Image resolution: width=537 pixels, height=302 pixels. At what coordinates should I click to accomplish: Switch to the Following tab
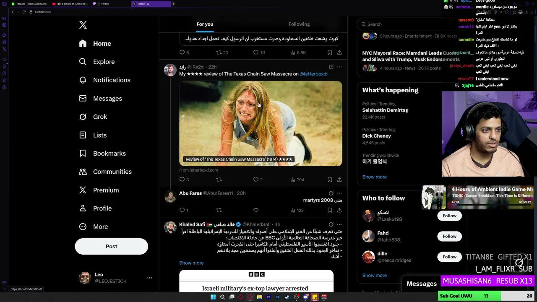pos(299,24)
